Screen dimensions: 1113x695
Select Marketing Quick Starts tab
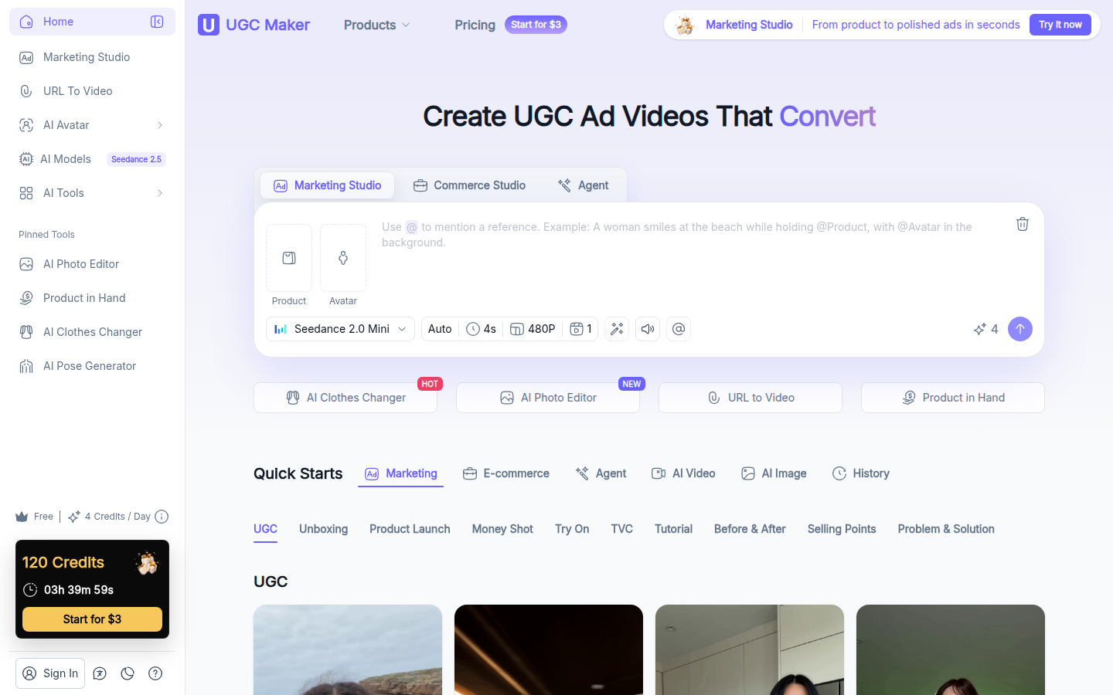[x=400, y=473]
